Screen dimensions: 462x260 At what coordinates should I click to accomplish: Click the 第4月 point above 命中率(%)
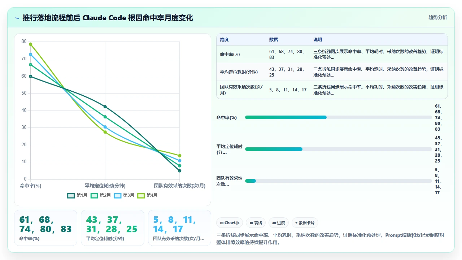point(31,44)
